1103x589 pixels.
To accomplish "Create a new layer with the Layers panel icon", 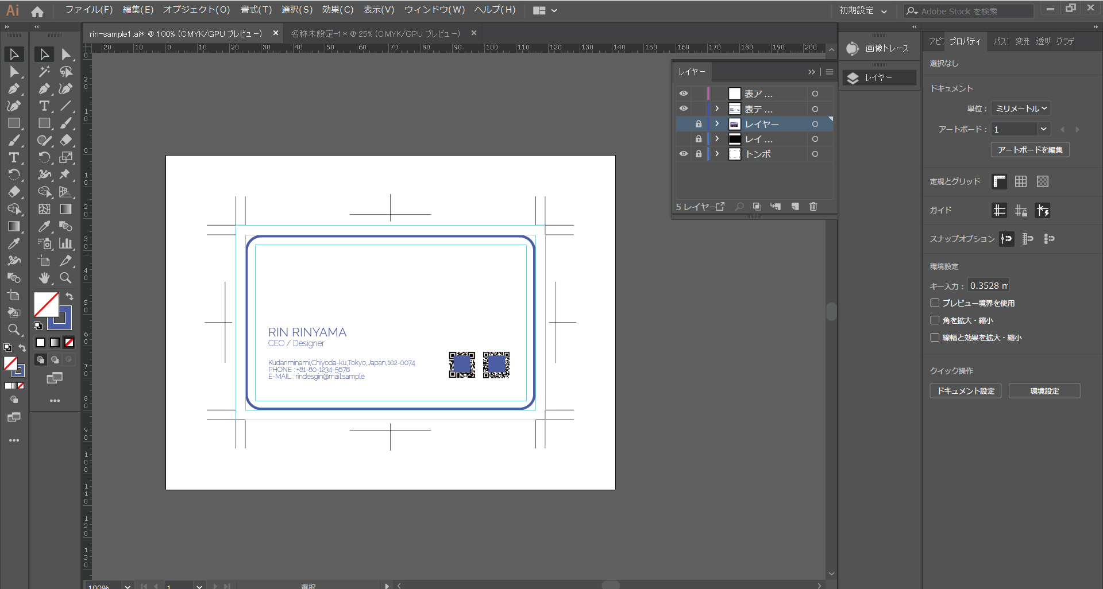I will click(795, 207).
